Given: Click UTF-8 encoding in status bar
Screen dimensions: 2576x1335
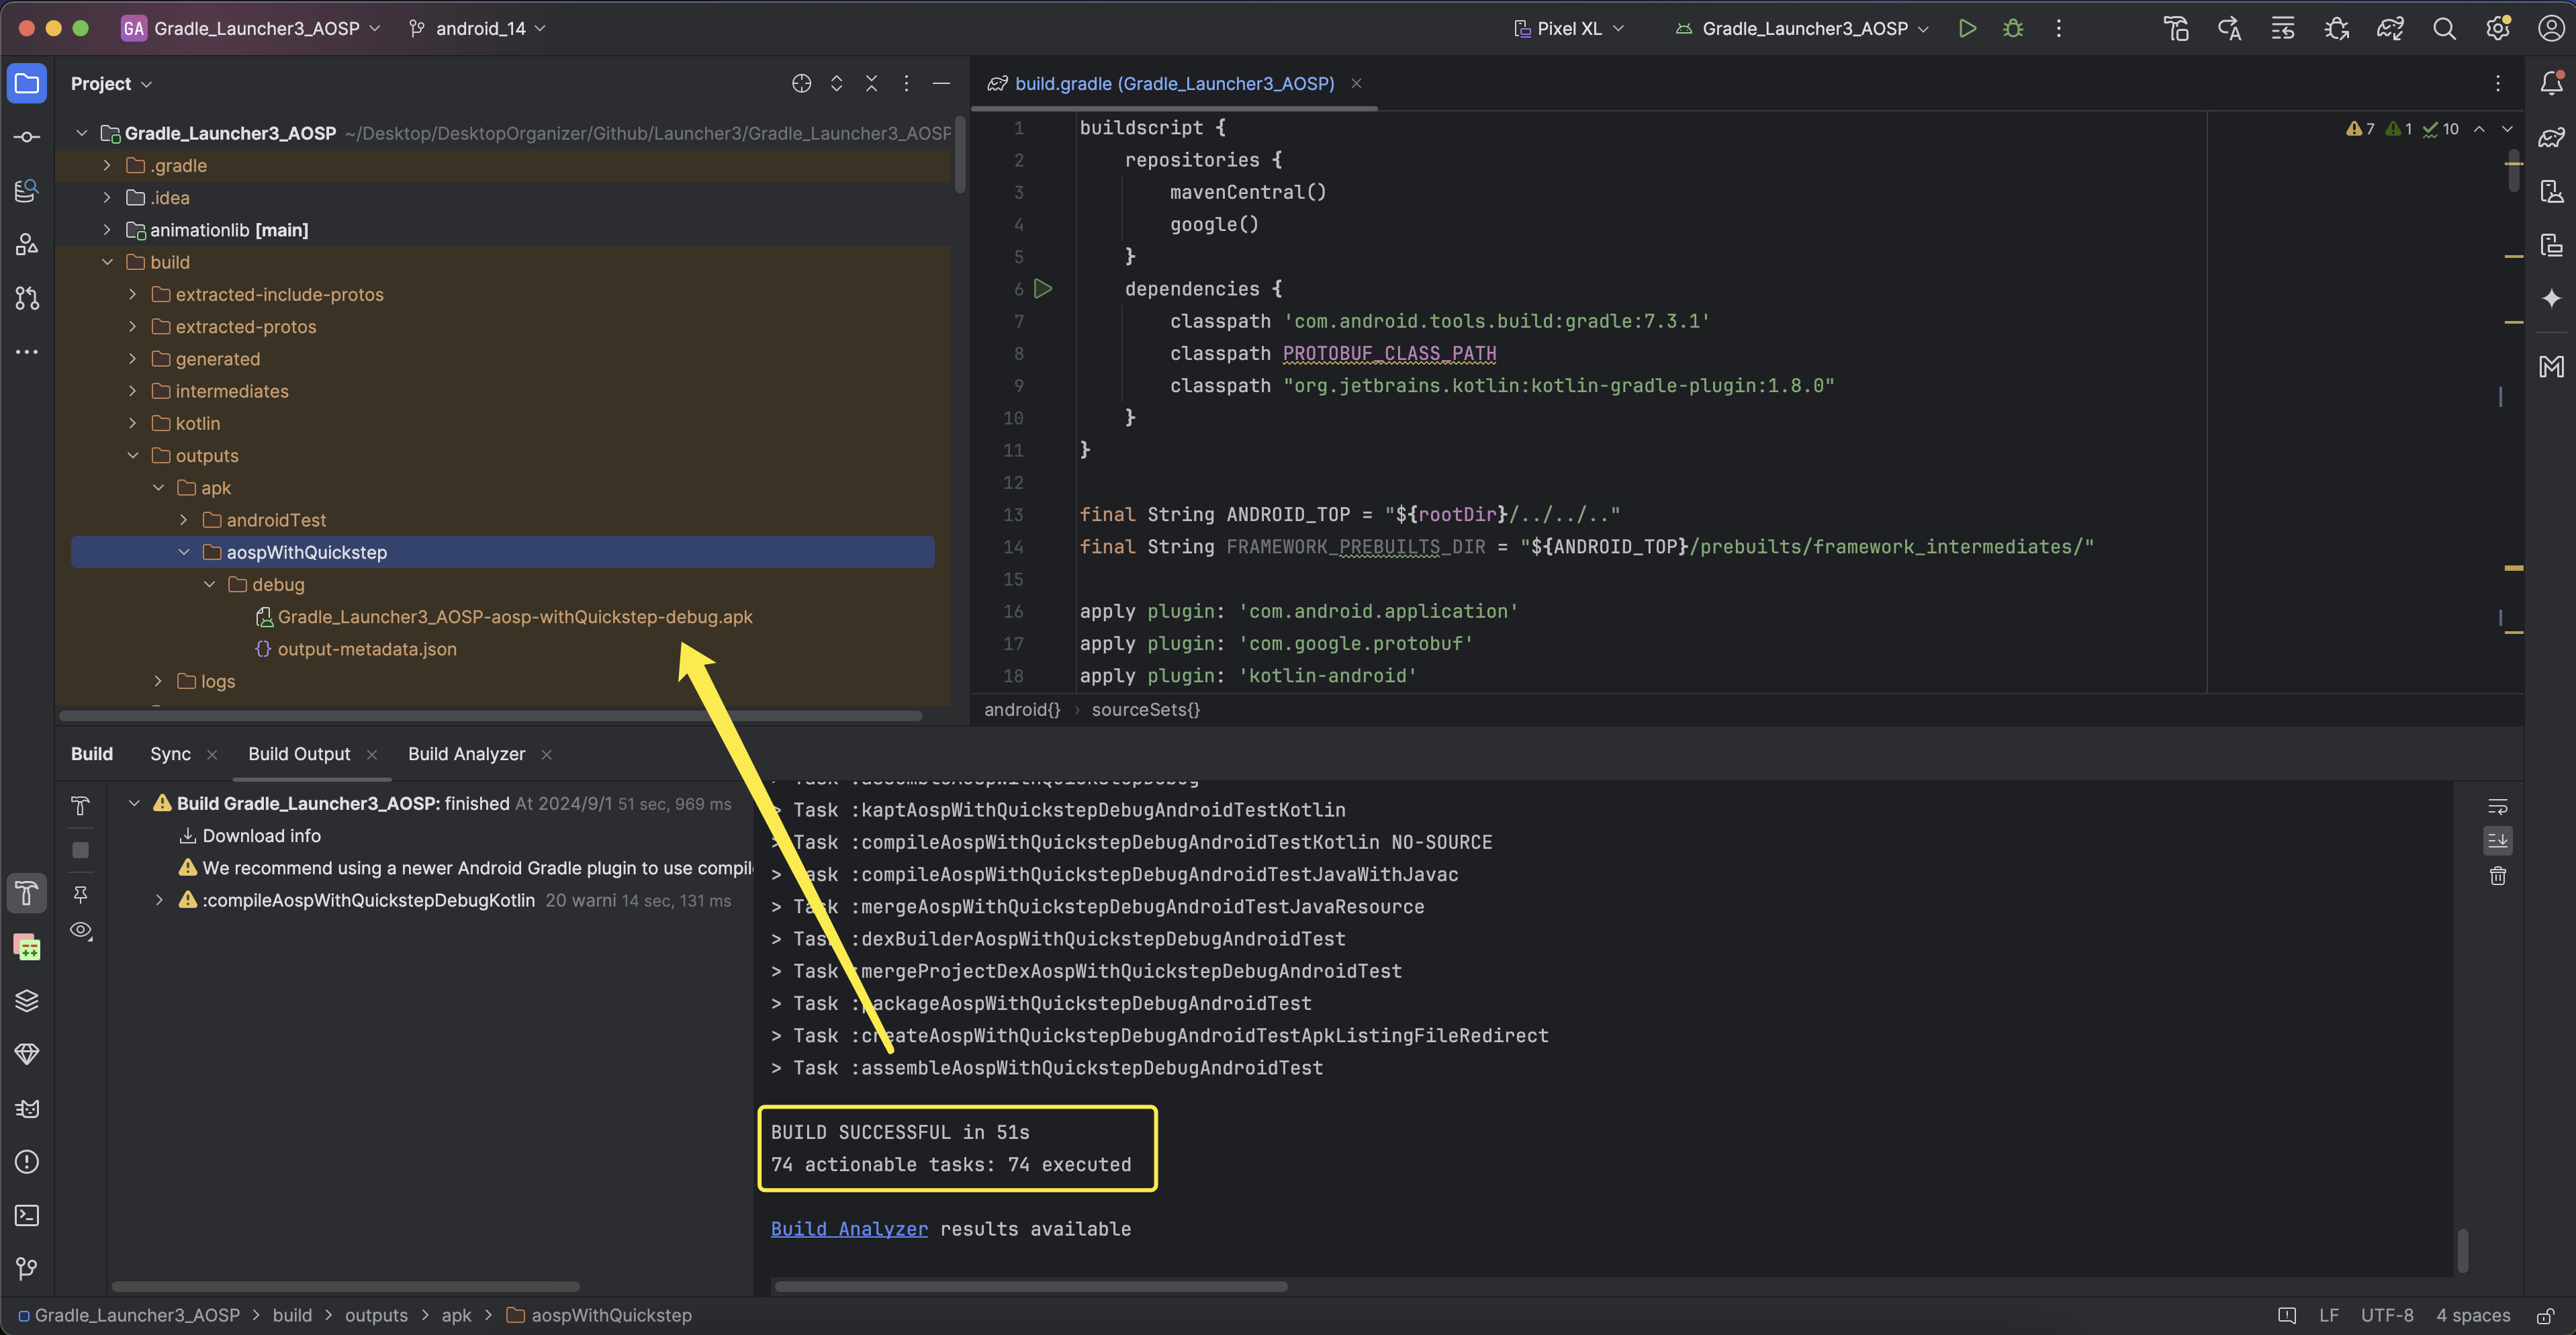Looking at the screenshot, I should coord(2386,1316).
